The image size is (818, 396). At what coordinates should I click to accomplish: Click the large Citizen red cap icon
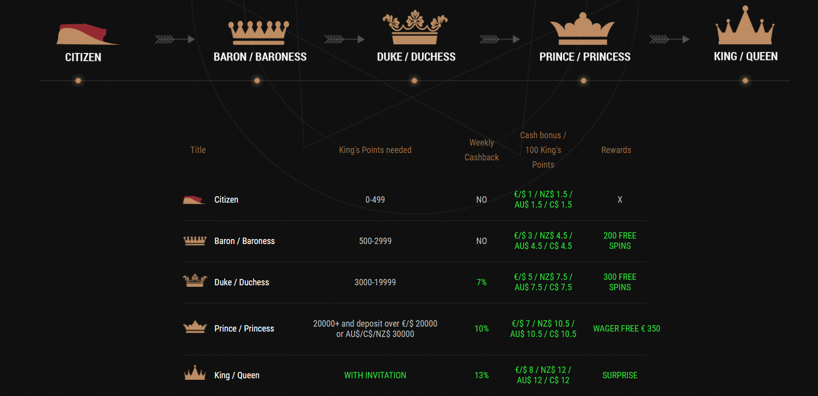(88, 34)
